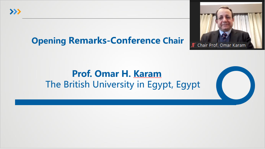Click the orange chevron in the arrow logo
Screen dimensions: 265x149
click(19, 12)
